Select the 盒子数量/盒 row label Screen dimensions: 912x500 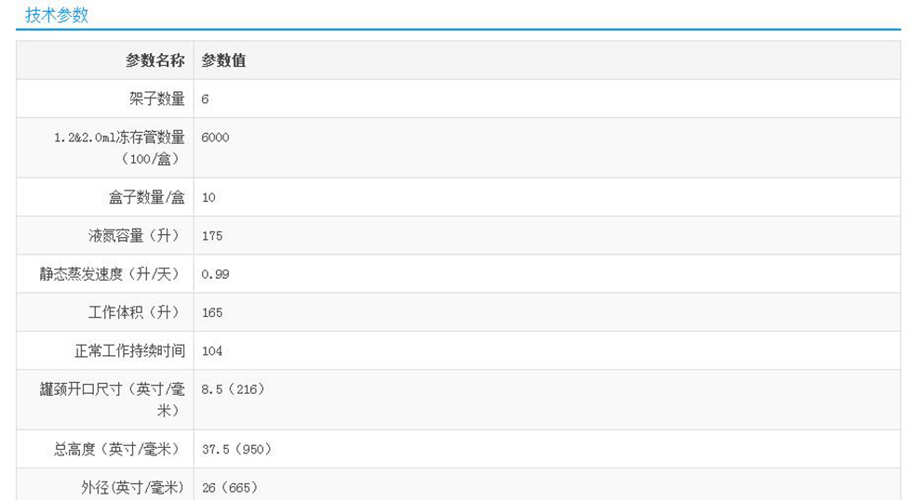coord(146,198)
